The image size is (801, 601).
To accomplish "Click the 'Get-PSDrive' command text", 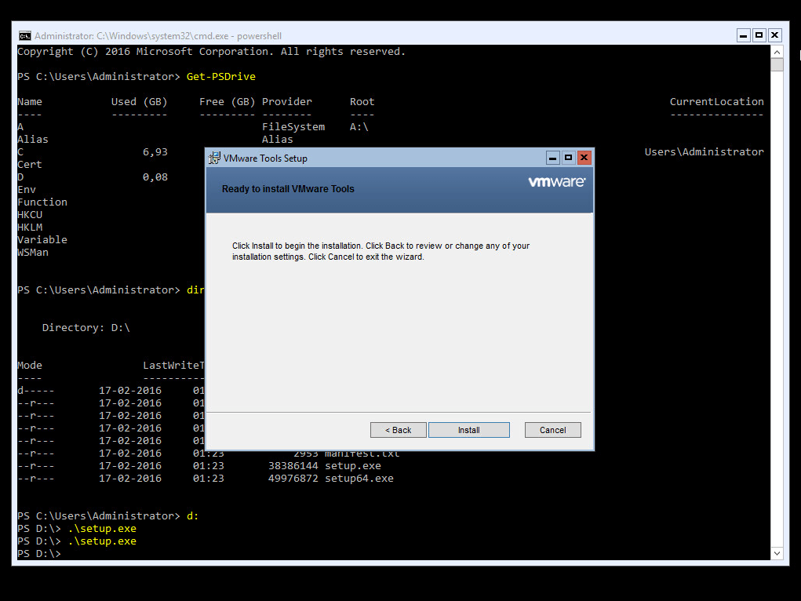I will (220, 77).
